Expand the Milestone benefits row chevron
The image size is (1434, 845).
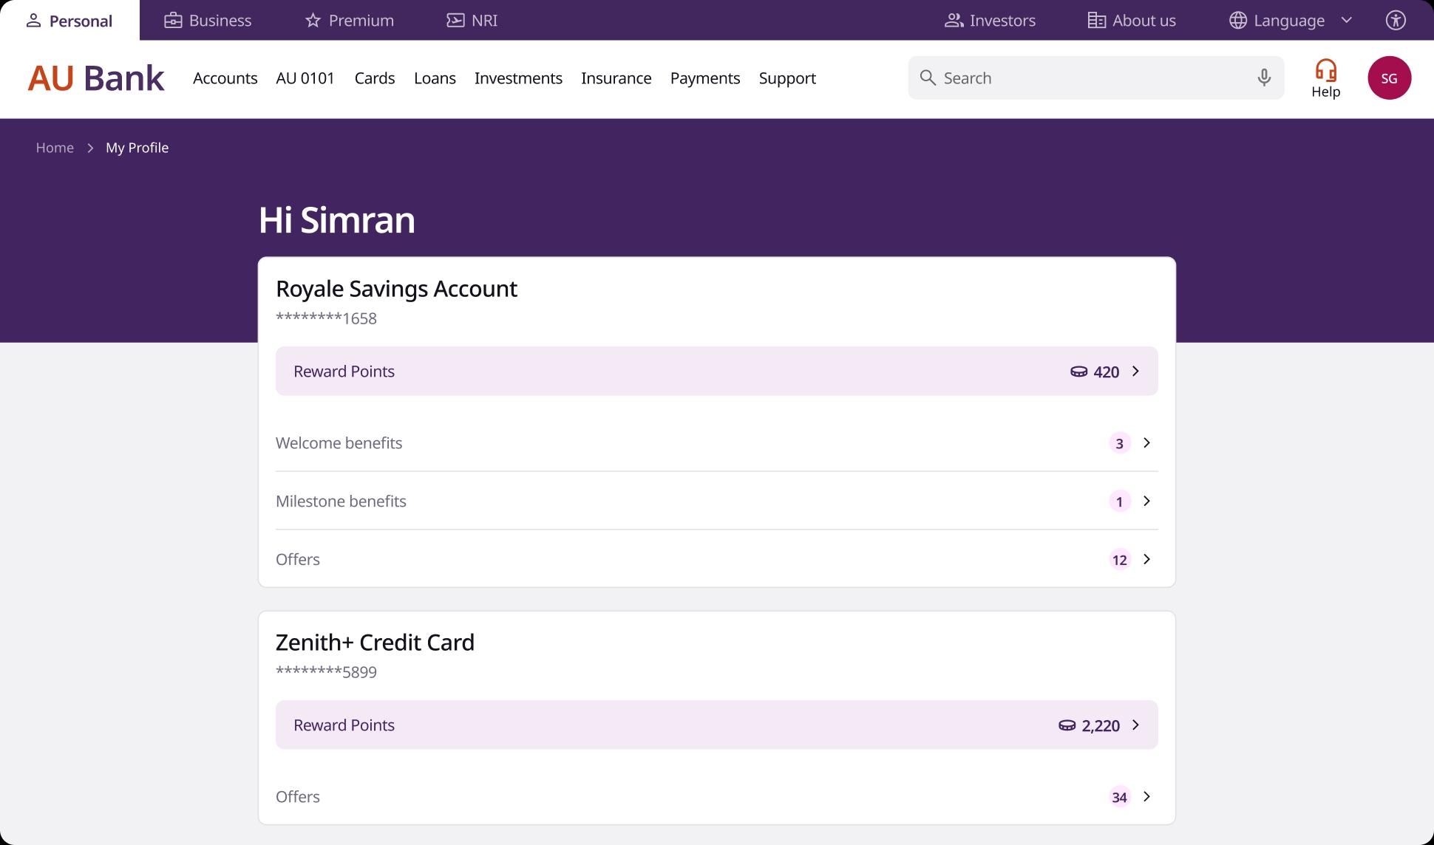tap(1146, 501)
